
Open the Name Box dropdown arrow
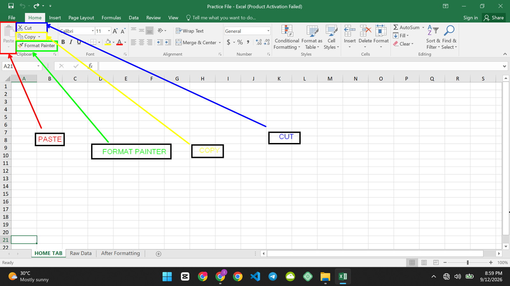click(38, 66)
